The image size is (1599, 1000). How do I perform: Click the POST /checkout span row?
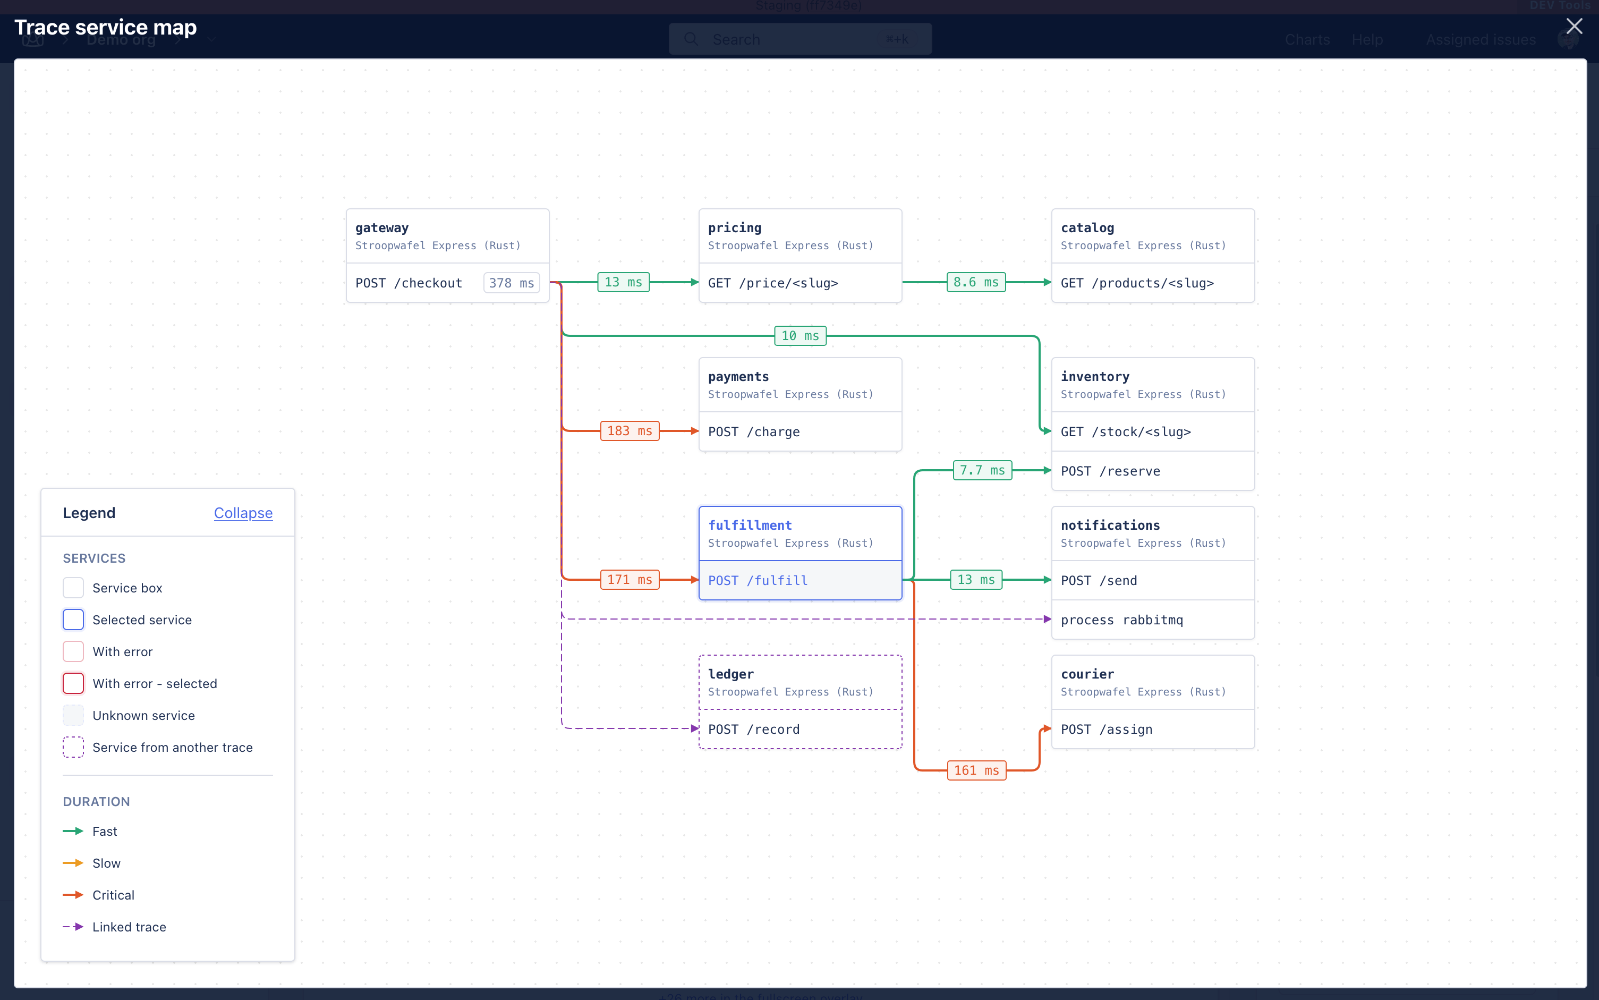447,283
